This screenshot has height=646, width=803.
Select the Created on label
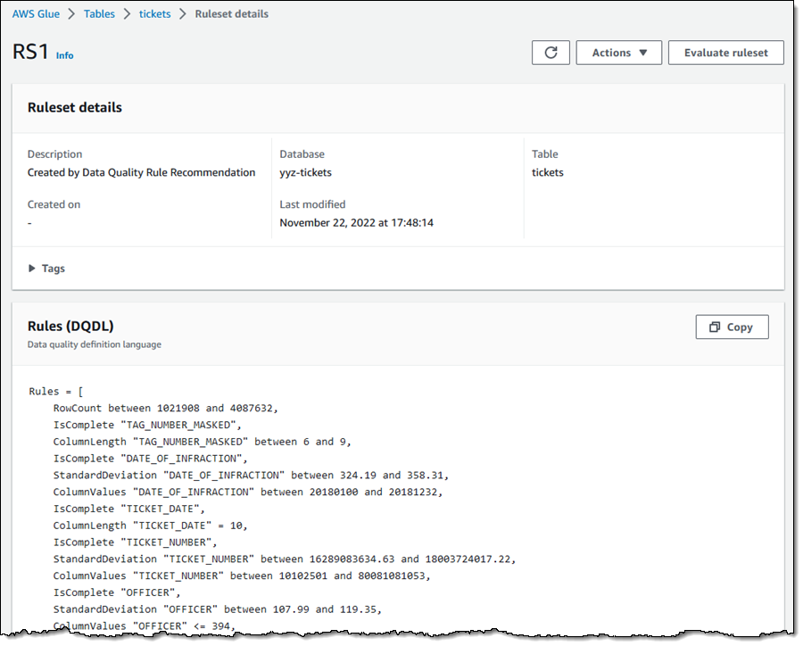point(54,204)
